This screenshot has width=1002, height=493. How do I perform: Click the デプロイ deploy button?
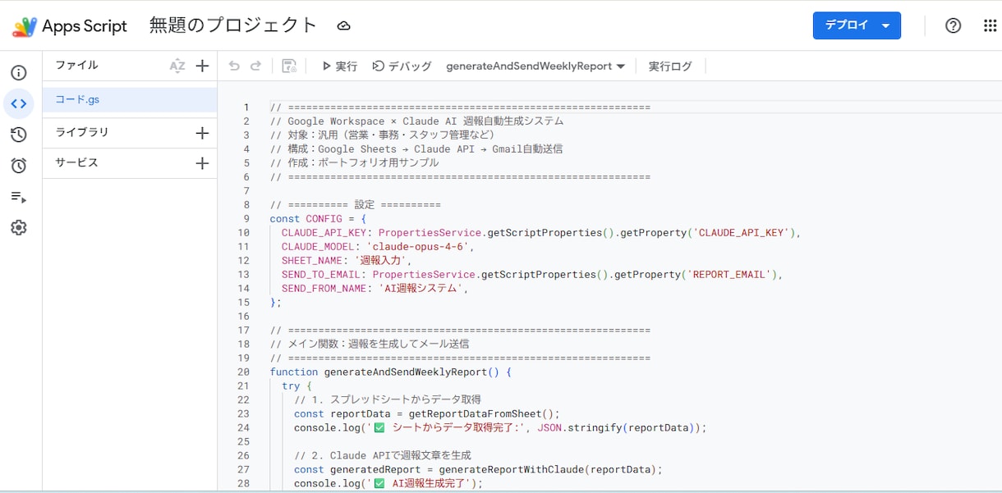point(857,25)
